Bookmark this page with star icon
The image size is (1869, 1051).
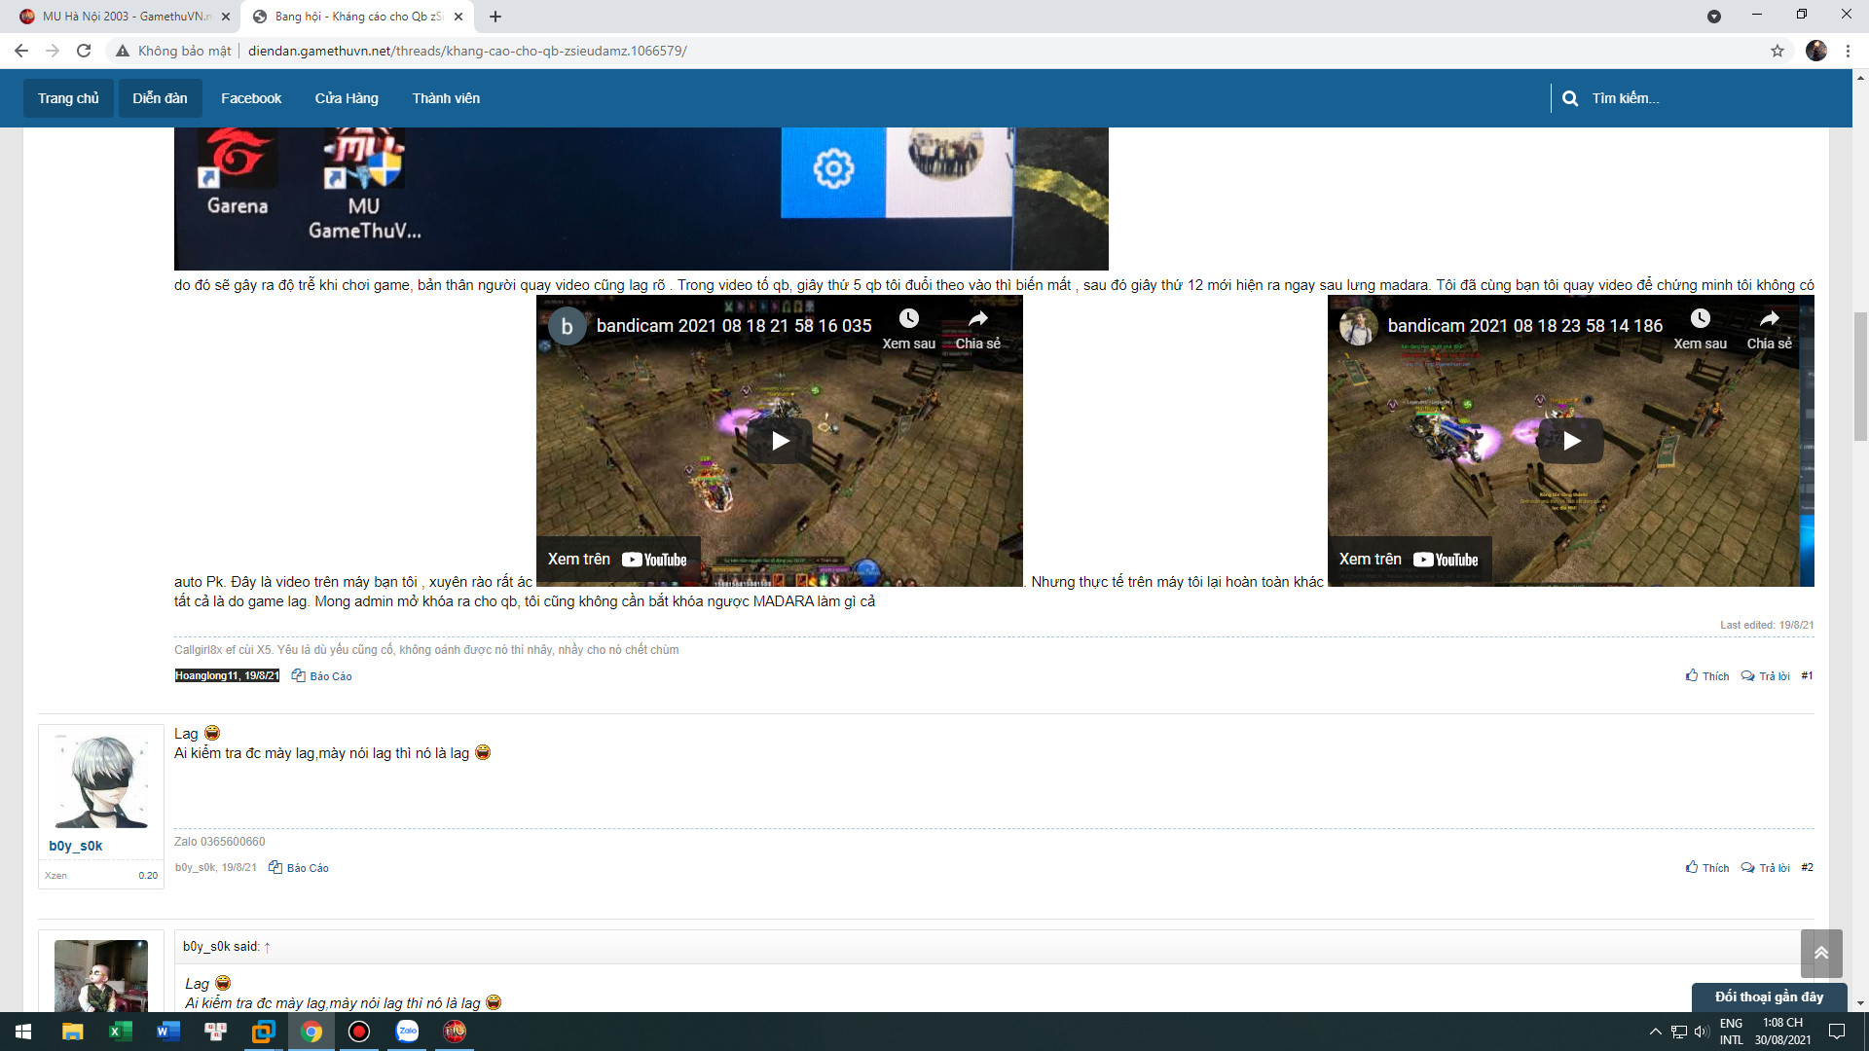coord(1777,51)
